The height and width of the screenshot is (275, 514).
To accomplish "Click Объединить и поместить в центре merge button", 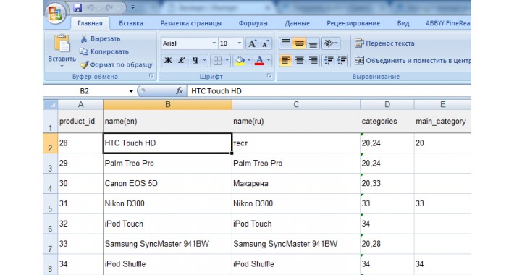I will pyautogui.click(x=413, y=61).
